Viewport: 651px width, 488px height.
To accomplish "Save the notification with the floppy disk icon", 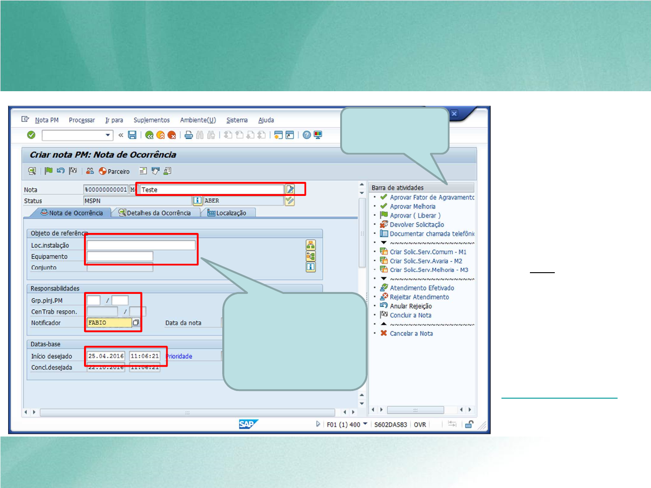I will [x=132, y=135].
